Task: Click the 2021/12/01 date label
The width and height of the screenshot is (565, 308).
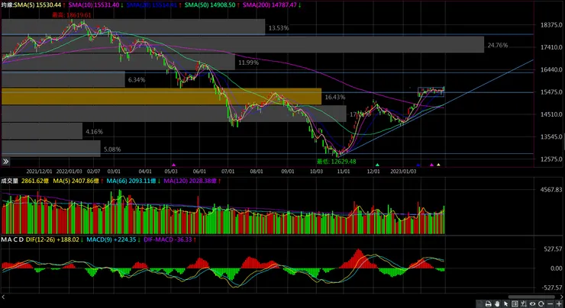Action: (x=39, y=172)
